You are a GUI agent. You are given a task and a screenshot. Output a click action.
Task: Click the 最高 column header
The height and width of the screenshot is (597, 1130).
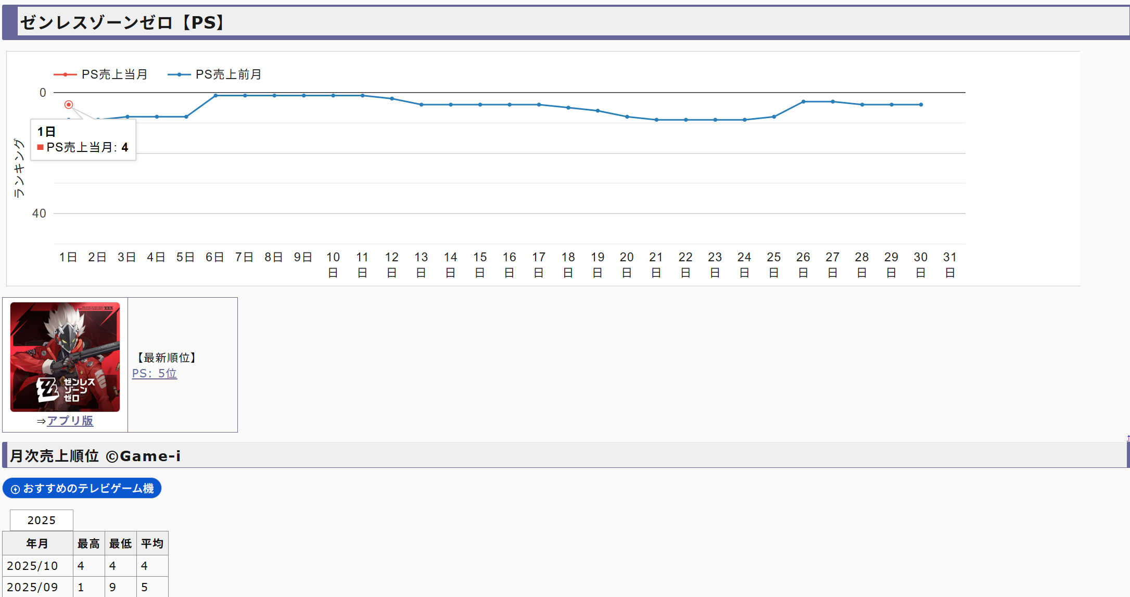point(88,543)
